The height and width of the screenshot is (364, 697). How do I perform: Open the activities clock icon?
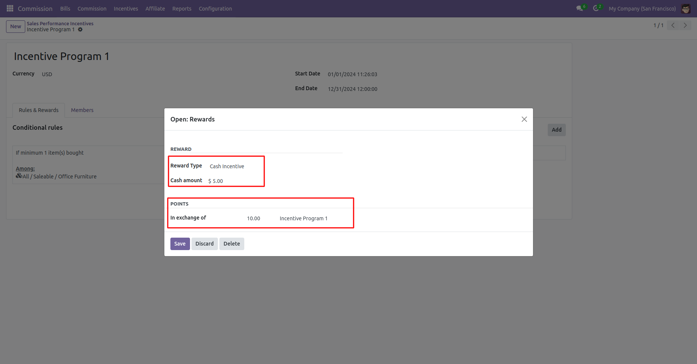click(x=596, y=8)
